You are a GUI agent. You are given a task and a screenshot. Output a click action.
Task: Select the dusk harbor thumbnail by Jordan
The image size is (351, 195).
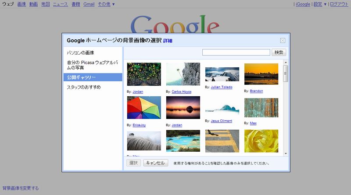(183, 108)
